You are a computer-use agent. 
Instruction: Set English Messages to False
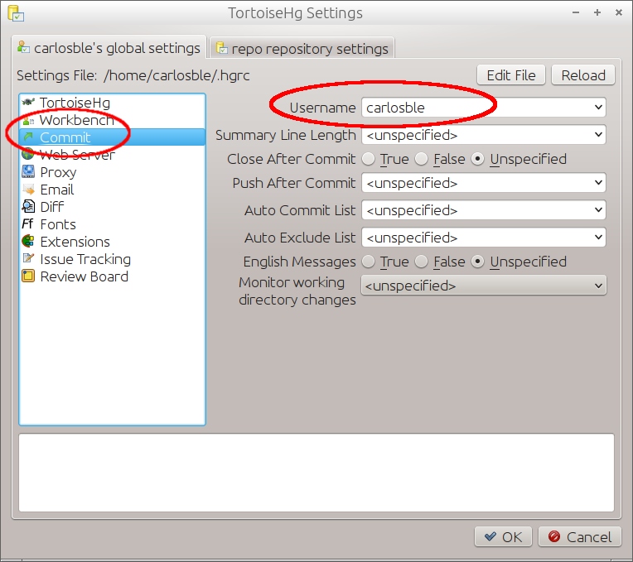click(x=421, y=262)
